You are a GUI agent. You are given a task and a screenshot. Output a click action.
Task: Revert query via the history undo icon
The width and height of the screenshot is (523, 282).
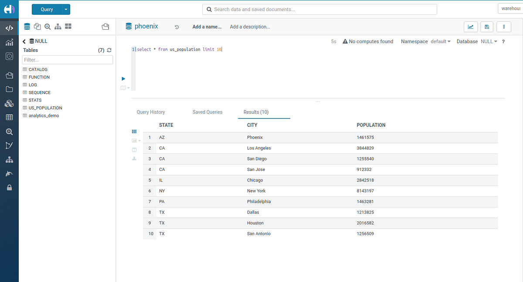(177, 27)
